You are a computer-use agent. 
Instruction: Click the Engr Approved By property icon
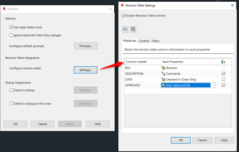pyautogui.click(x=163, y=85)
